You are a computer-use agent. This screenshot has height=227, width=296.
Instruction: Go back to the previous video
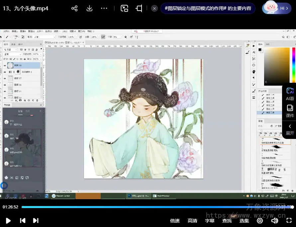(23, 220)
